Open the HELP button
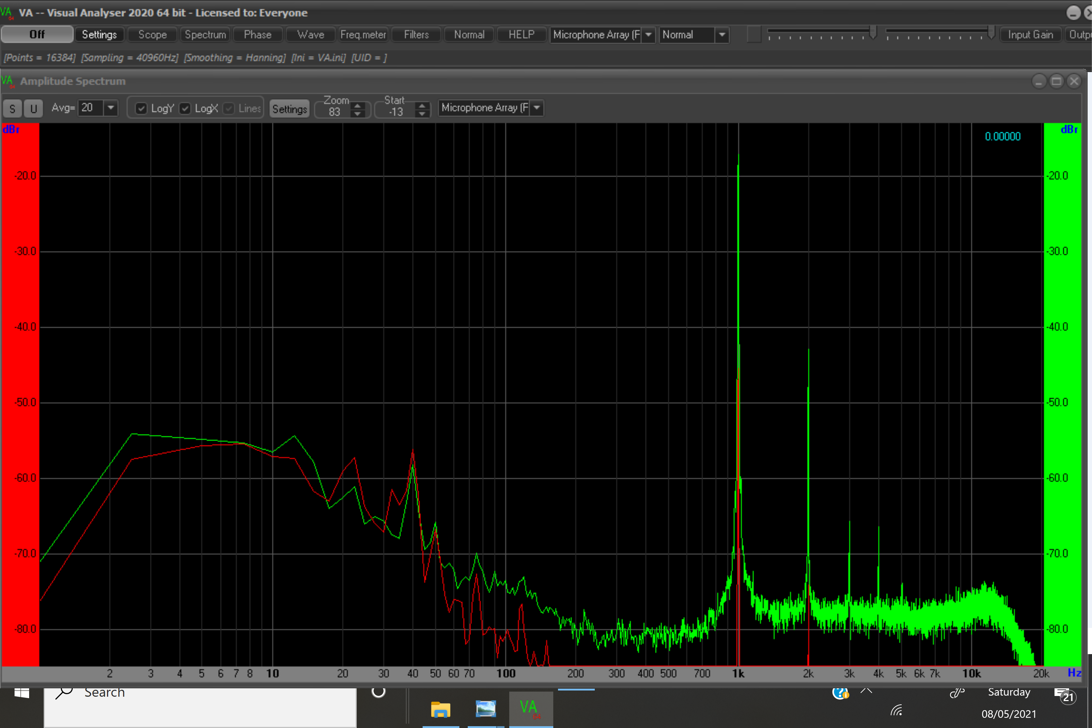 521,34
